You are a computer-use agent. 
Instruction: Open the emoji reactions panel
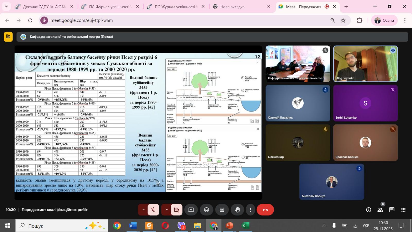coord(207,210)
